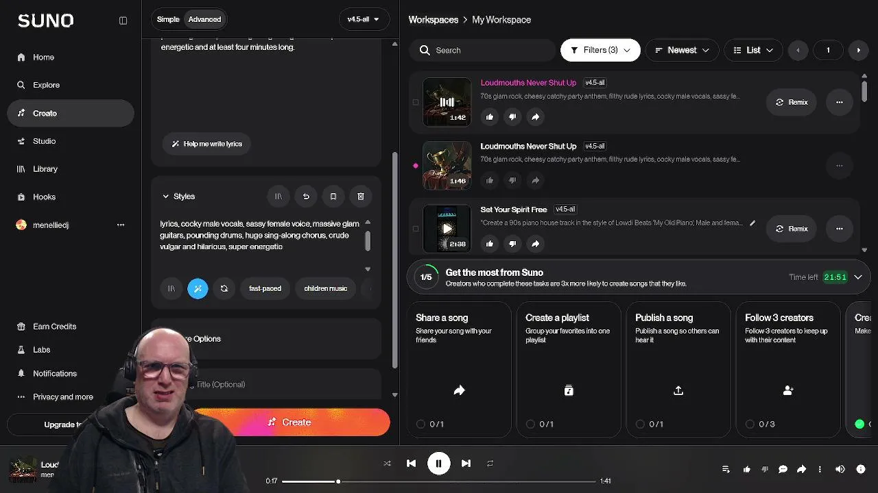Open the Workspaces breadcrumb link
Viewport: 878px width, 493px height.
(x=434, y=20)
